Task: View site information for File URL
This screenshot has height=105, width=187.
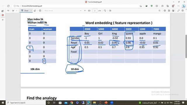Action: coord(16,6)
